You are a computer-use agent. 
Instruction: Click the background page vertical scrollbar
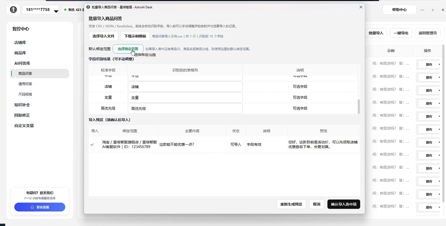pos(443,123)
